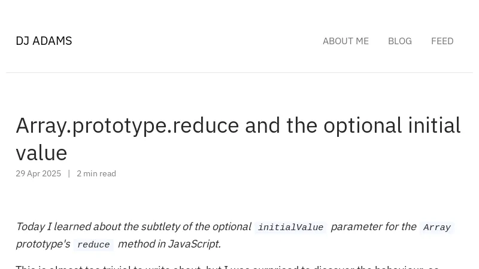479x269 pixels.
Task: Click the reduce inline code snippet
Action: pos(93,245)
